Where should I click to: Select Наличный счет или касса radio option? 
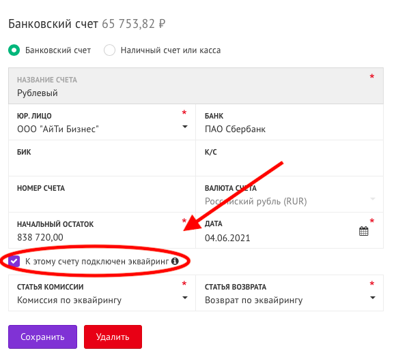tap(109, 50)
